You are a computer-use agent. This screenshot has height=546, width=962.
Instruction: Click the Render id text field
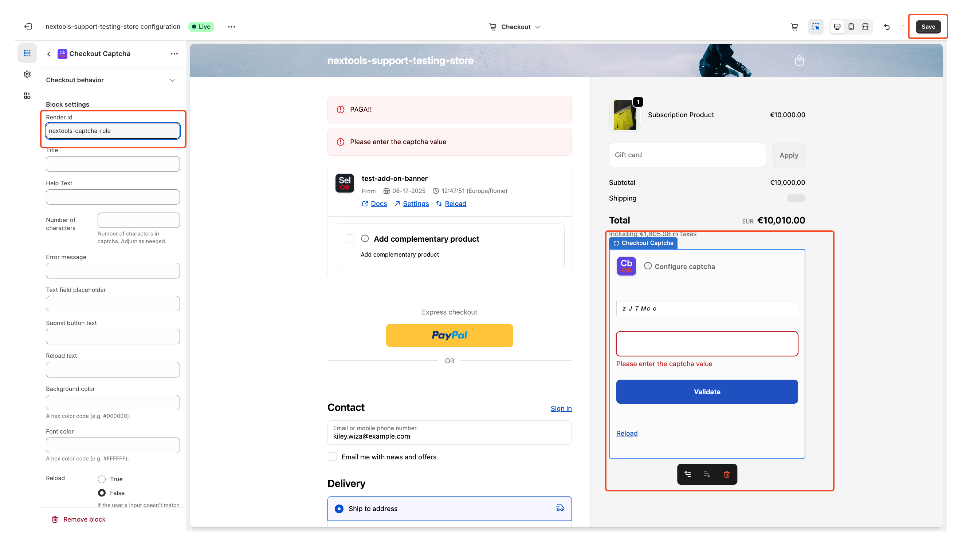pyautogui.click(x=113, y=131)
